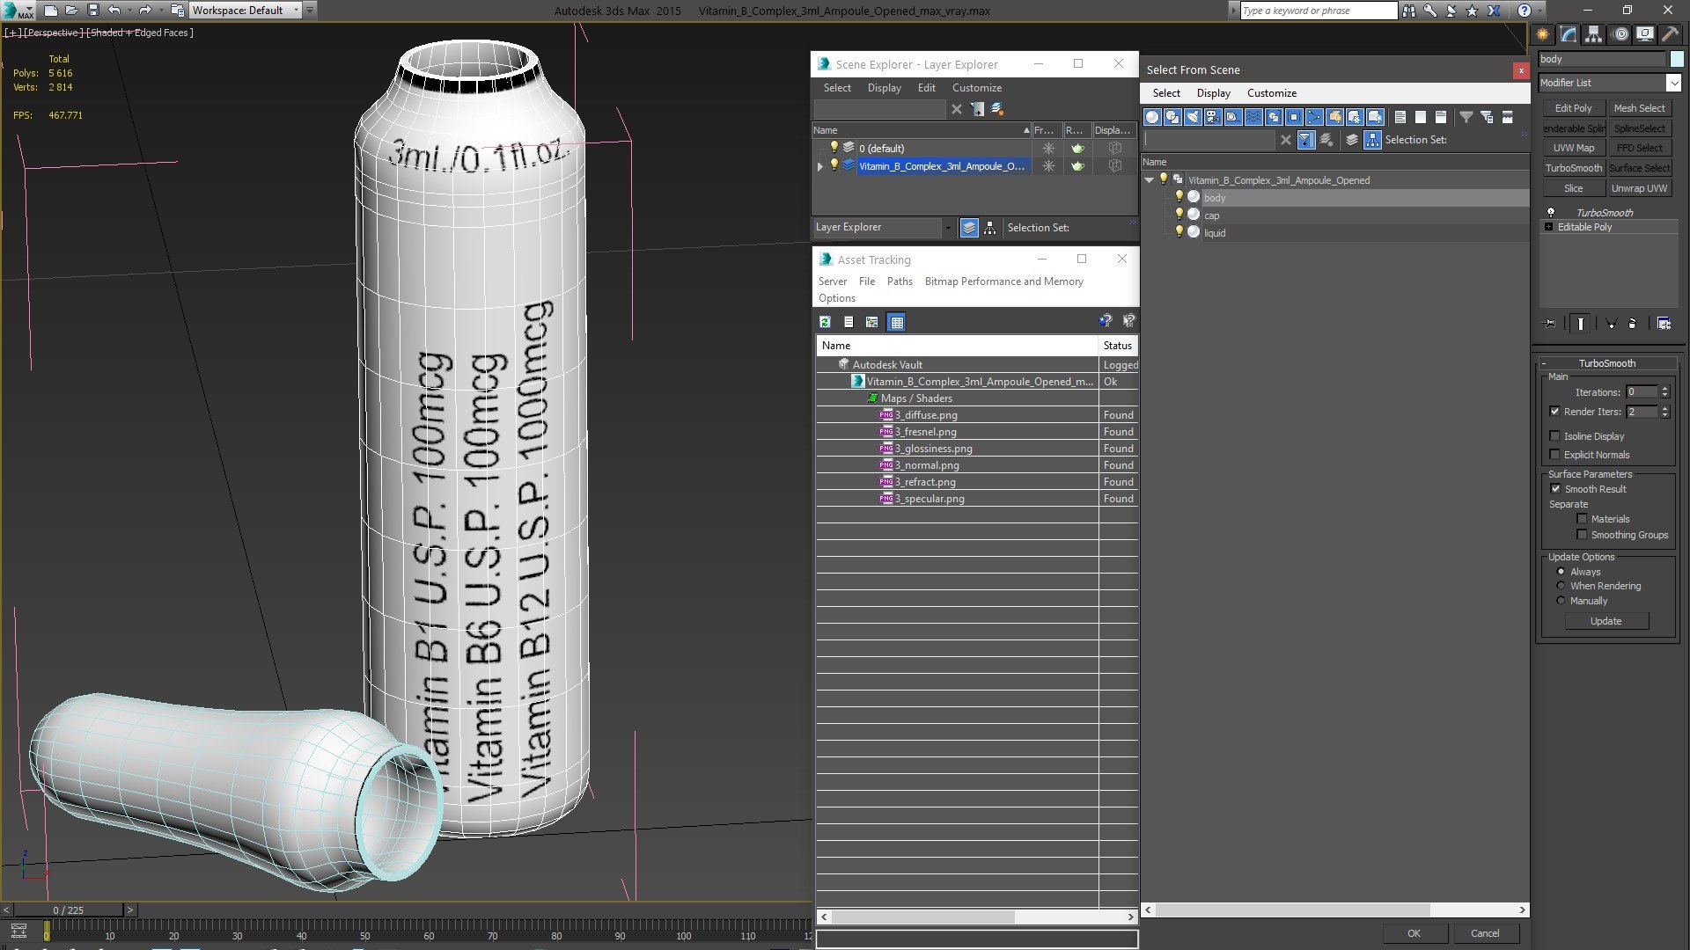
Task: Click Display Geometry filter in Select From Scene
Action: pos(1152,117)
